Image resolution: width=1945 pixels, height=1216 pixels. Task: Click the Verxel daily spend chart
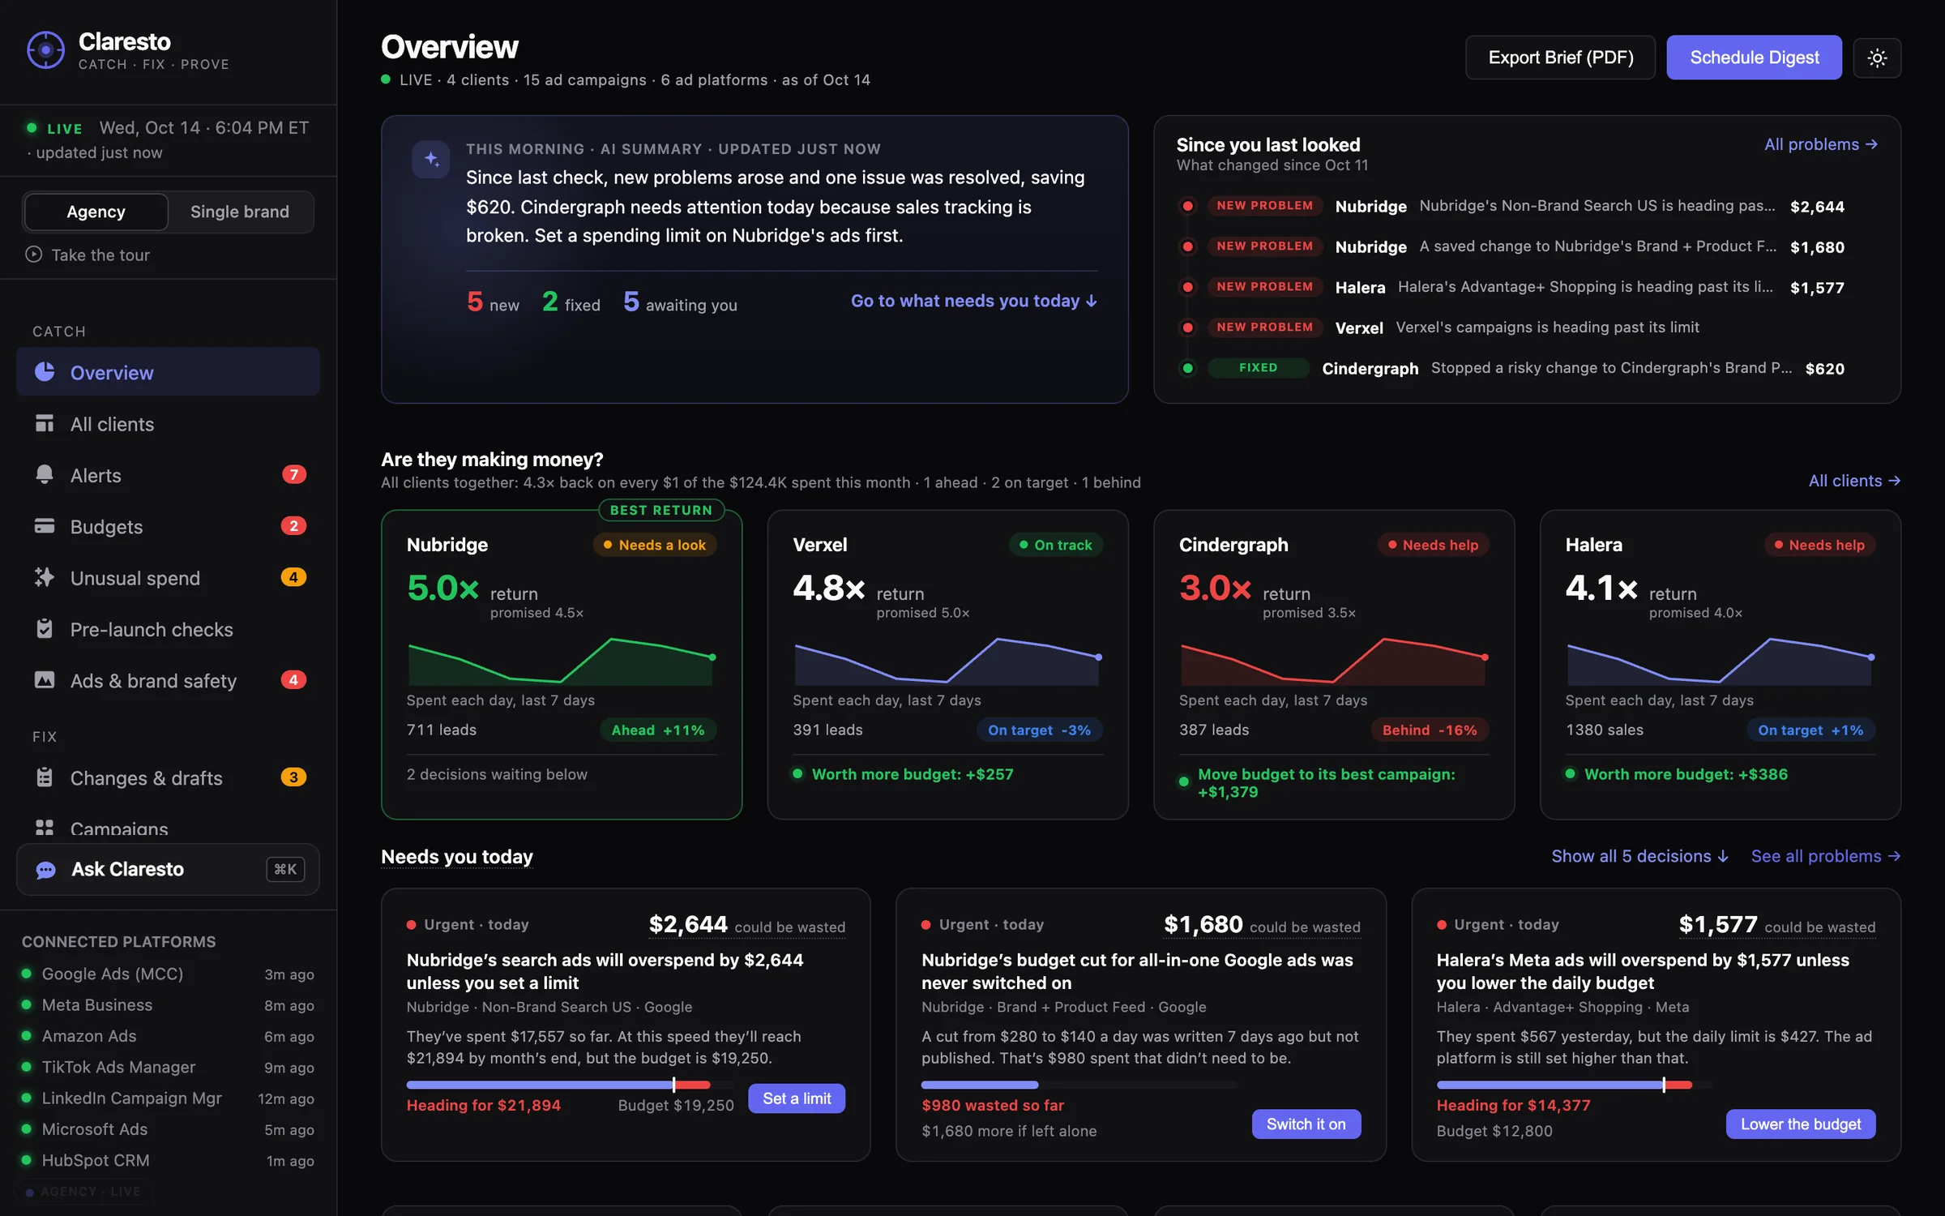[x=947, y=662]
